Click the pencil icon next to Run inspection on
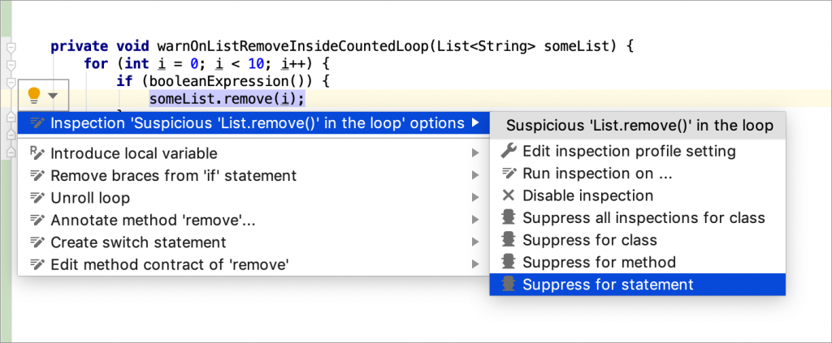This screenshot has height=343, width=832. click(x=509, y=173)
